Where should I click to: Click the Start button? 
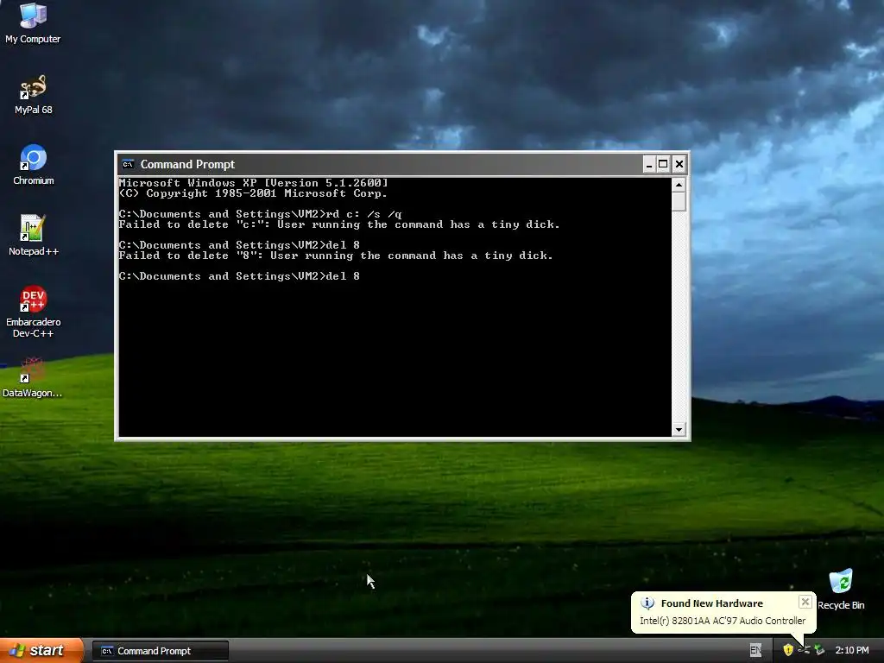point(41,651)
